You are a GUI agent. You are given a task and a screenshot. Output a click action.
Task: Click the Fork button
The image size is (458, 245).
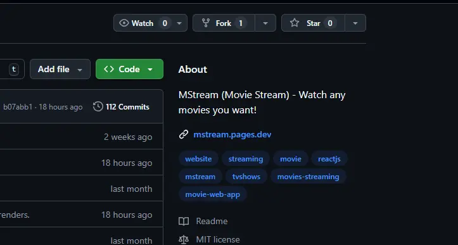tap(224, 23)
